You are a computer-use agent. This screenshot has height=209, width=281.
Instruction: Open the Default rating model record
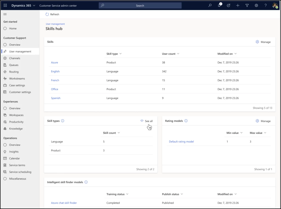181,142
